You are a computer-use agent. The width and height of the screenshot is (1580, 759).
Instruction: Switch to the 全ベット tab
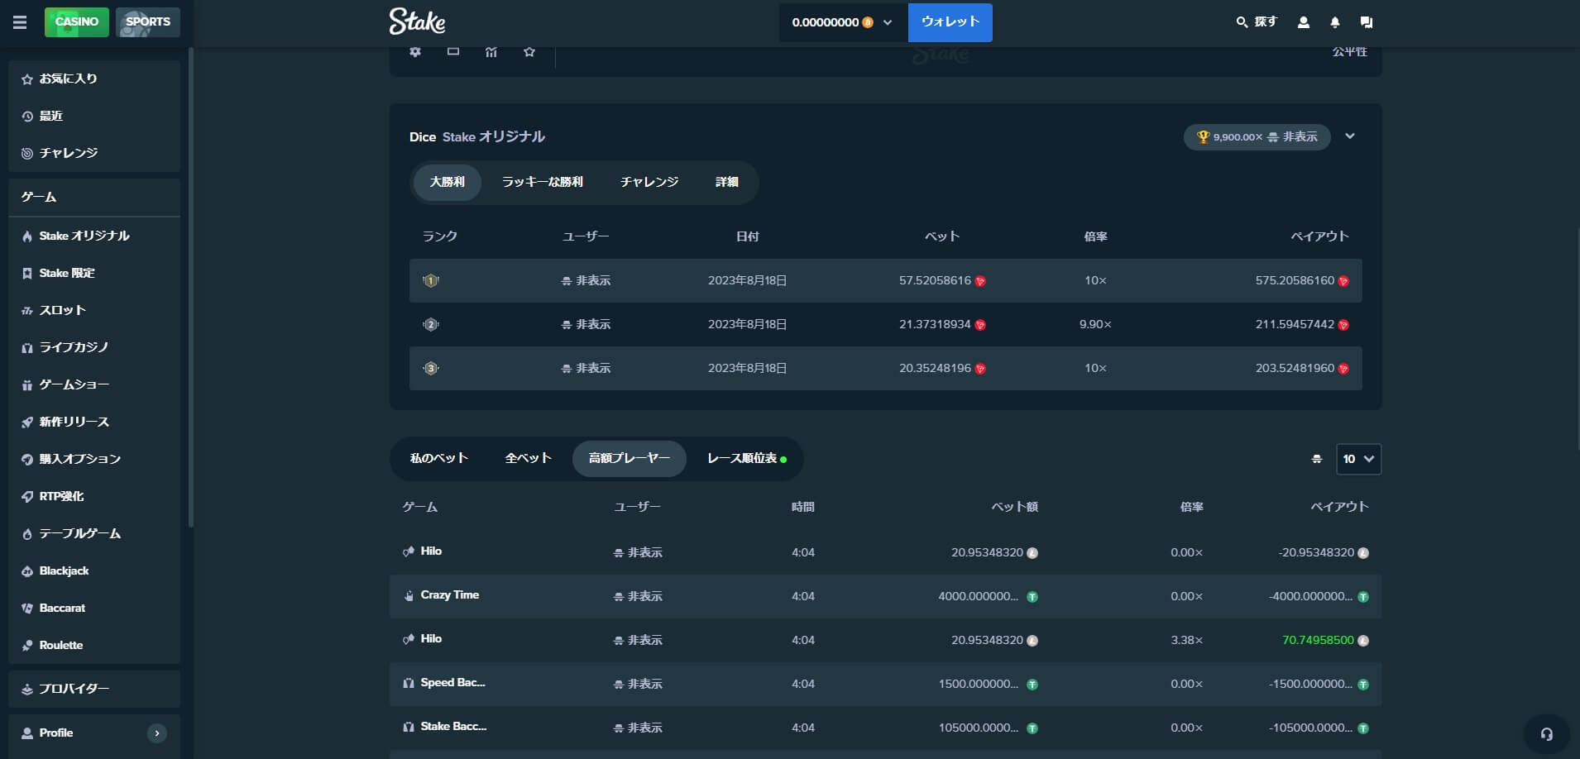coord(528,458)
